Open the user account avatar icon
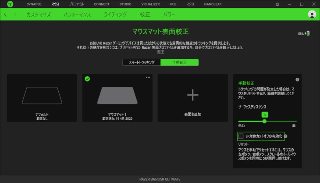320x183 pixels. (312, 14)
